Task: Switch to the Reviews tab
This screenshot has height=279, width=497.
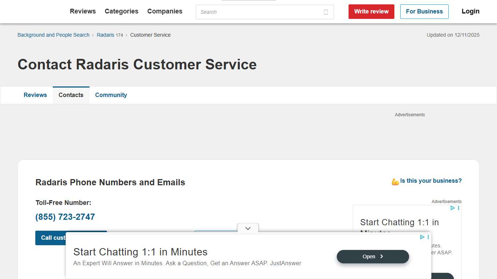Action: (x=35, y=95)
